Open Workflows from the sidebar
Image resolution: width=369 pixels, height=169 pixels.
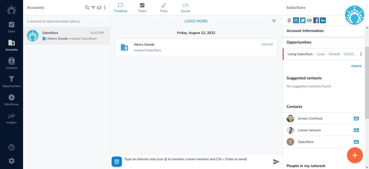point(11,100)
